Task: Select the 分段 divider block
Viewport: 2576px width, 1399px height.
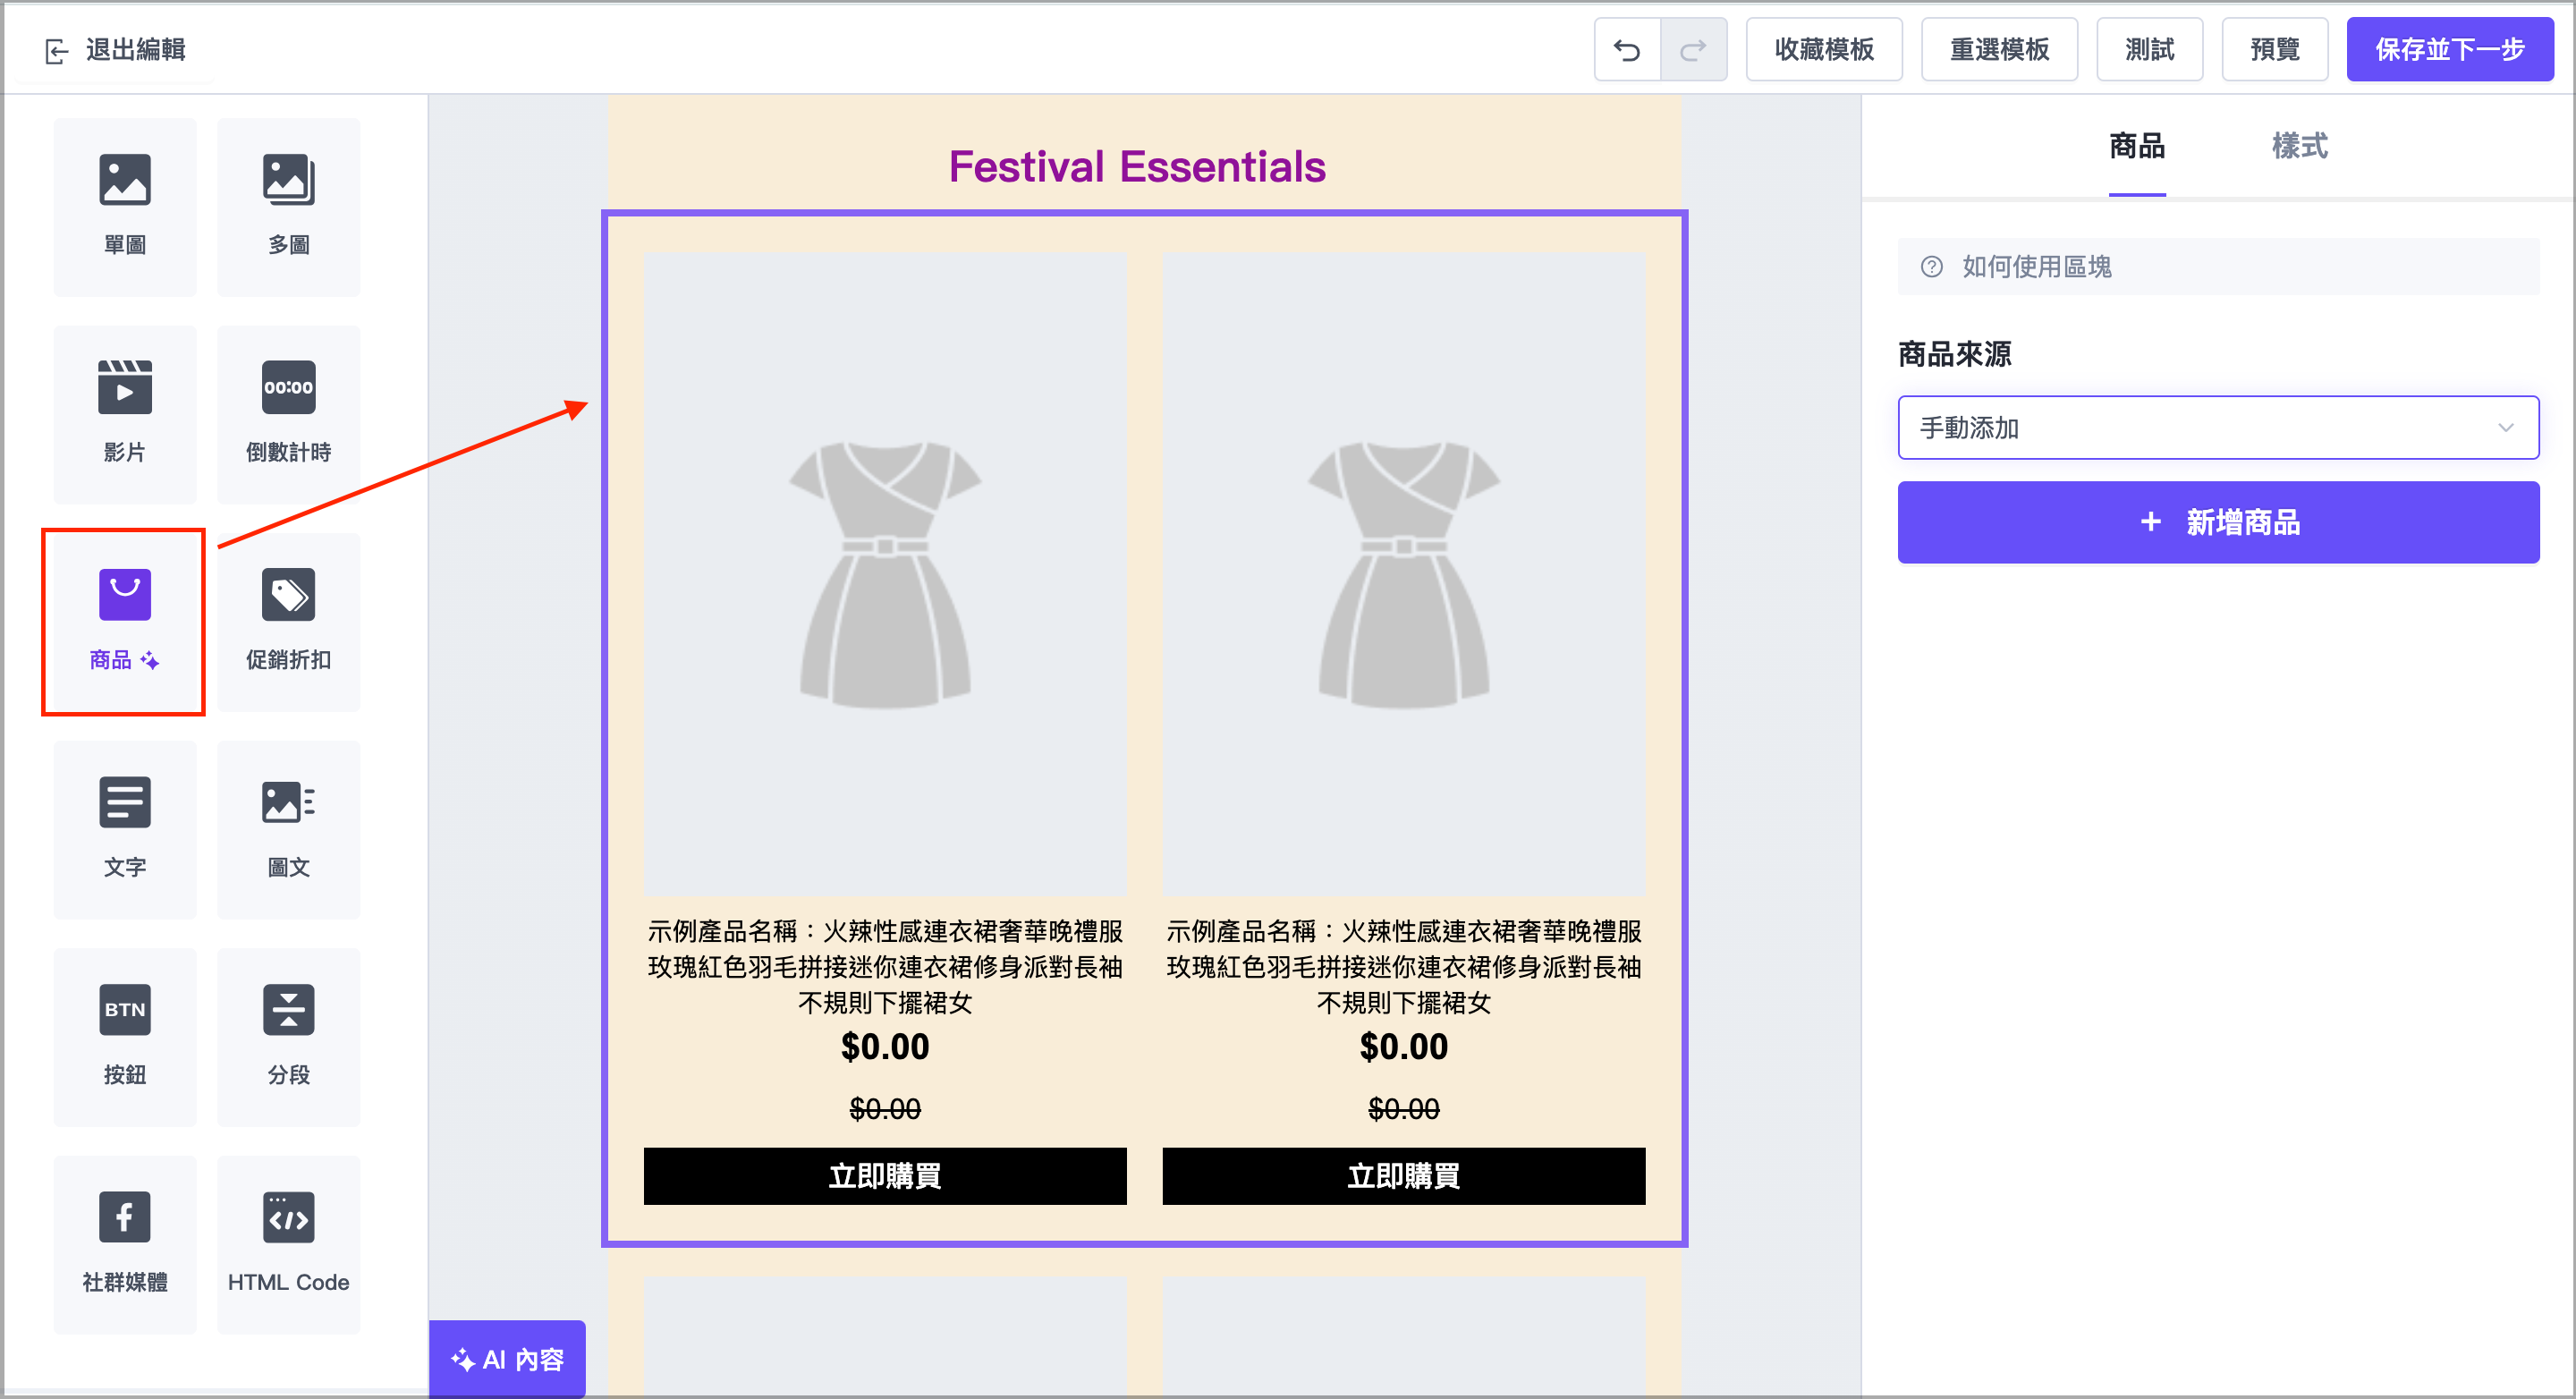Action: pyautogui.click(x=288, y=1037)
